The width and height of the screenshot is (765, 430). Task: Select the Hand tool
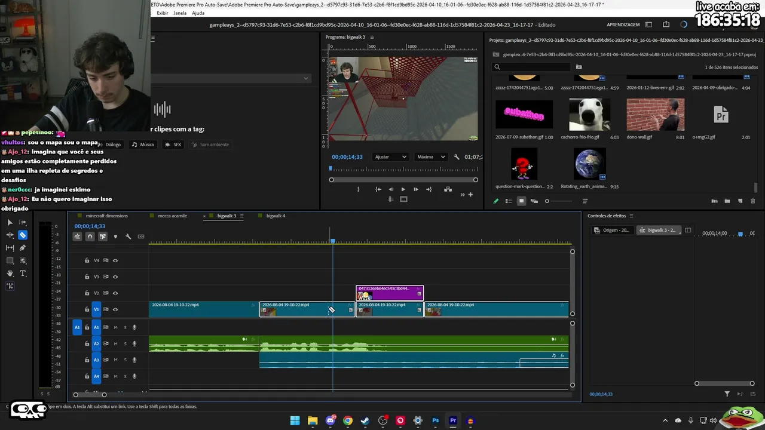point(10,274)
